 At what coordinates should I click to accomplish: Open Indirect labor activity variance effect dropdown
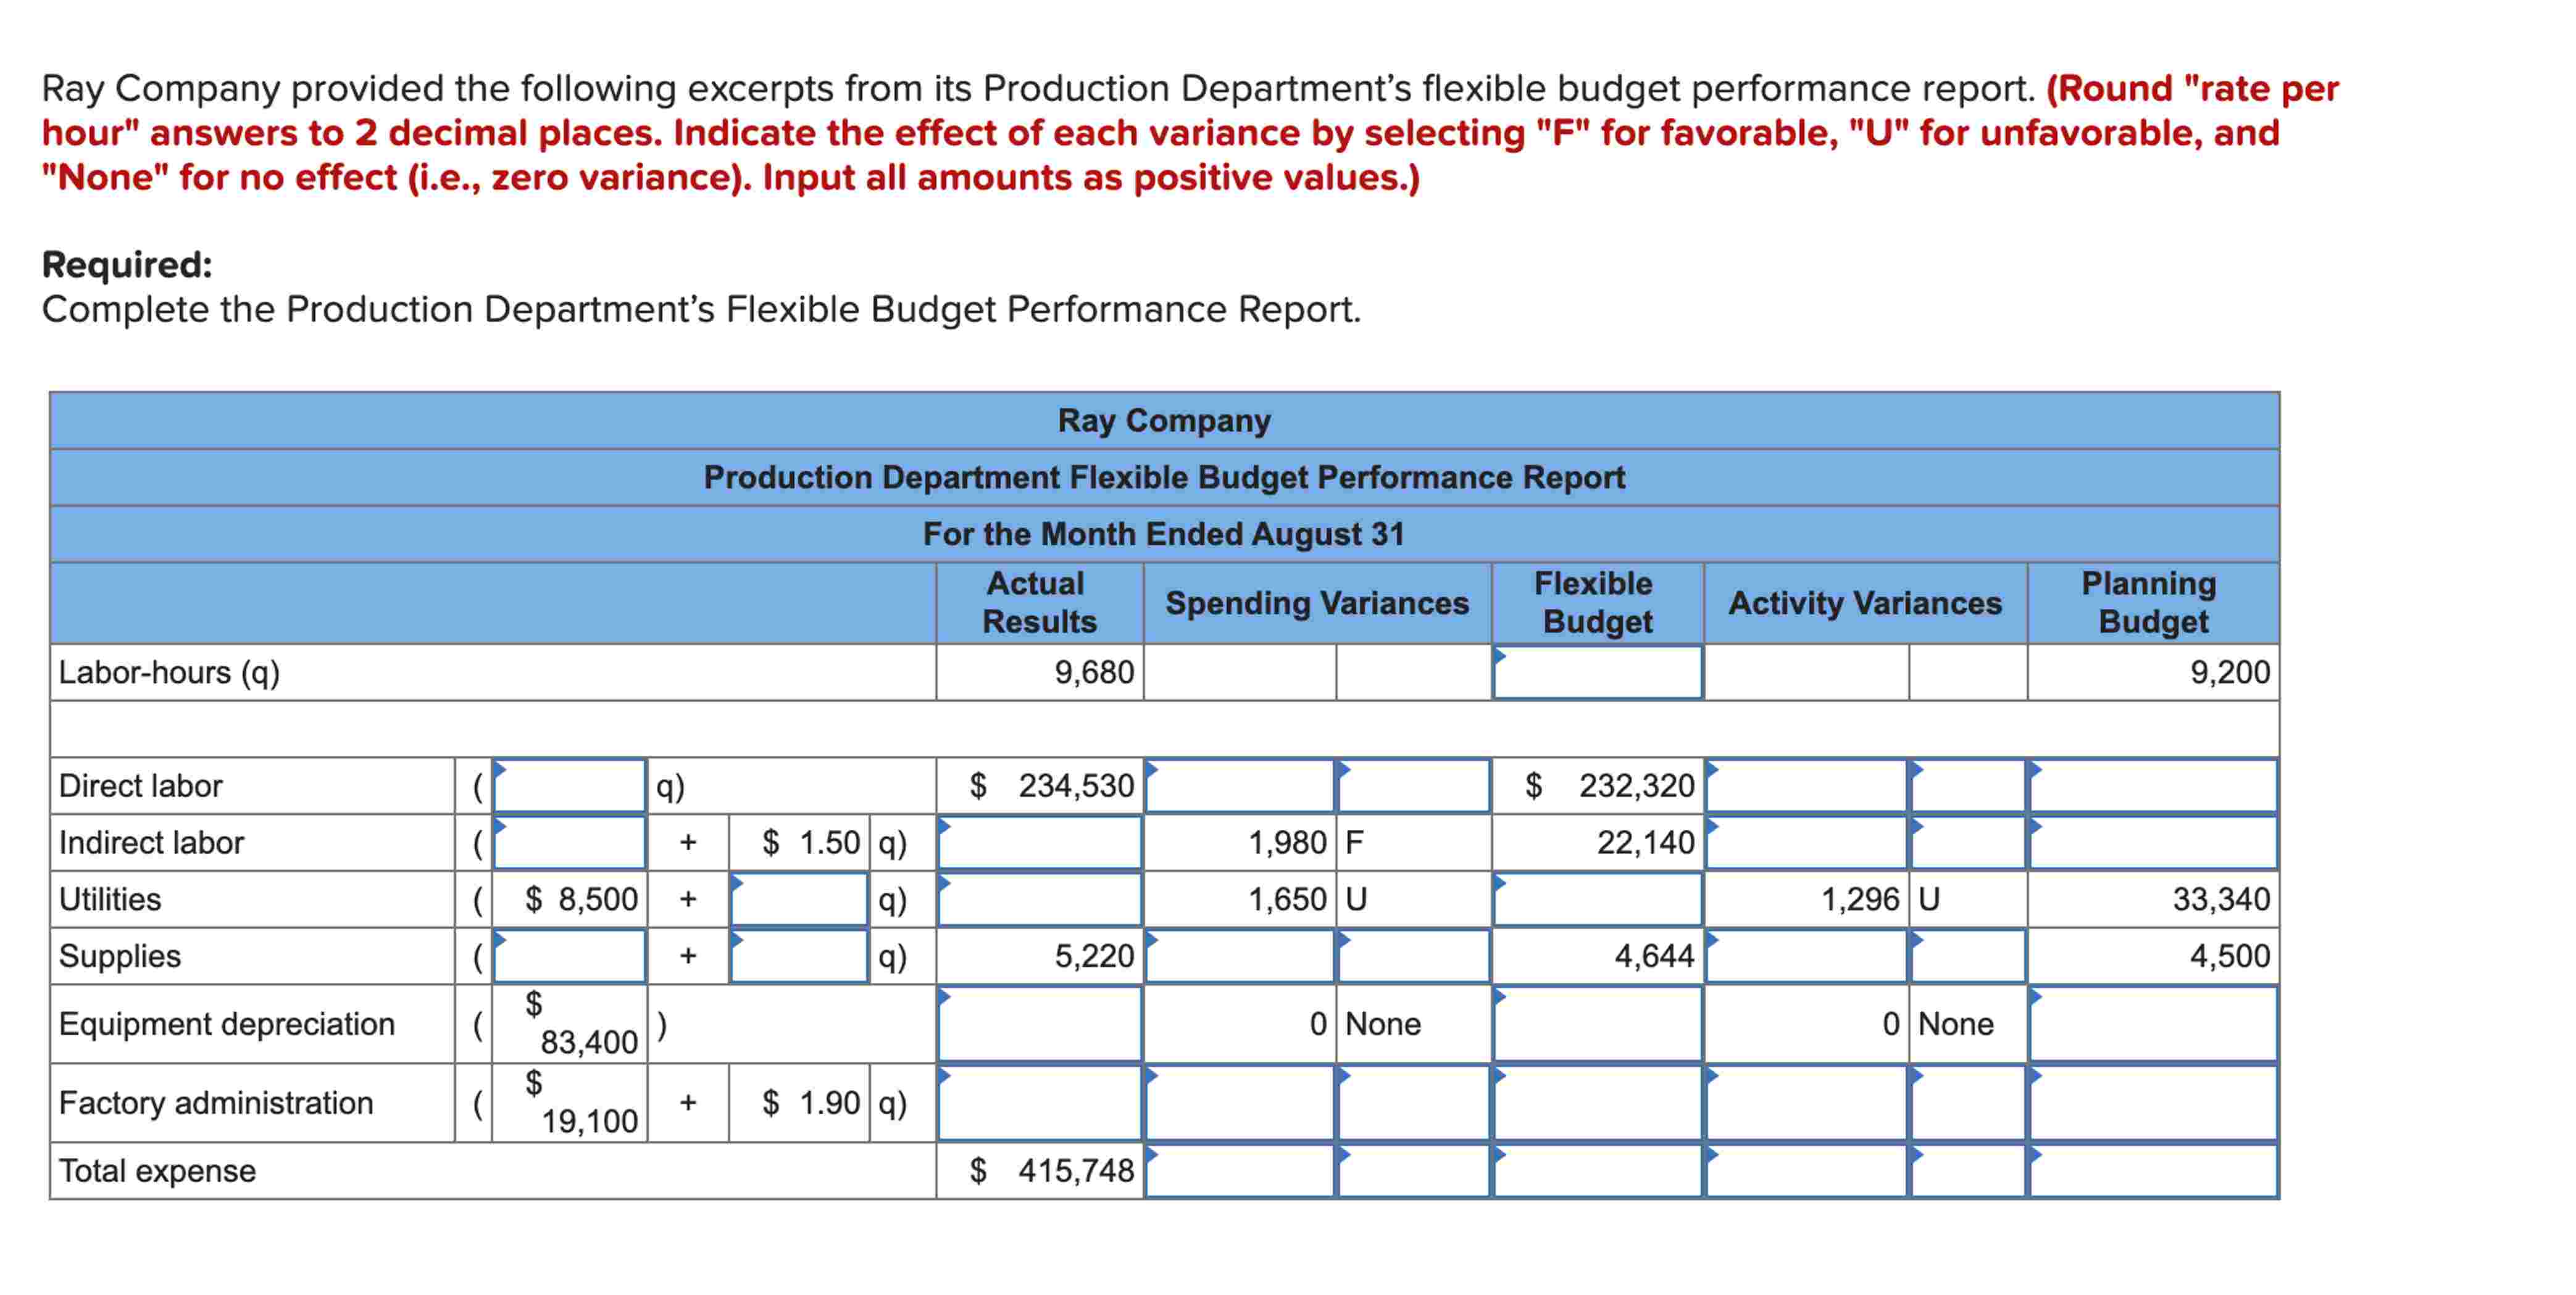1968,842
